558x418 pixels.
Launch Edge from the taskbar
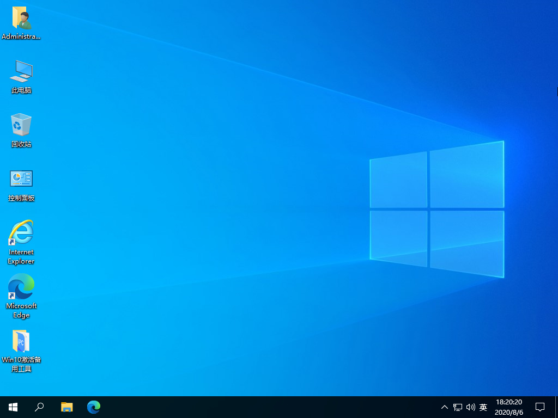click(x=94, y=407)
